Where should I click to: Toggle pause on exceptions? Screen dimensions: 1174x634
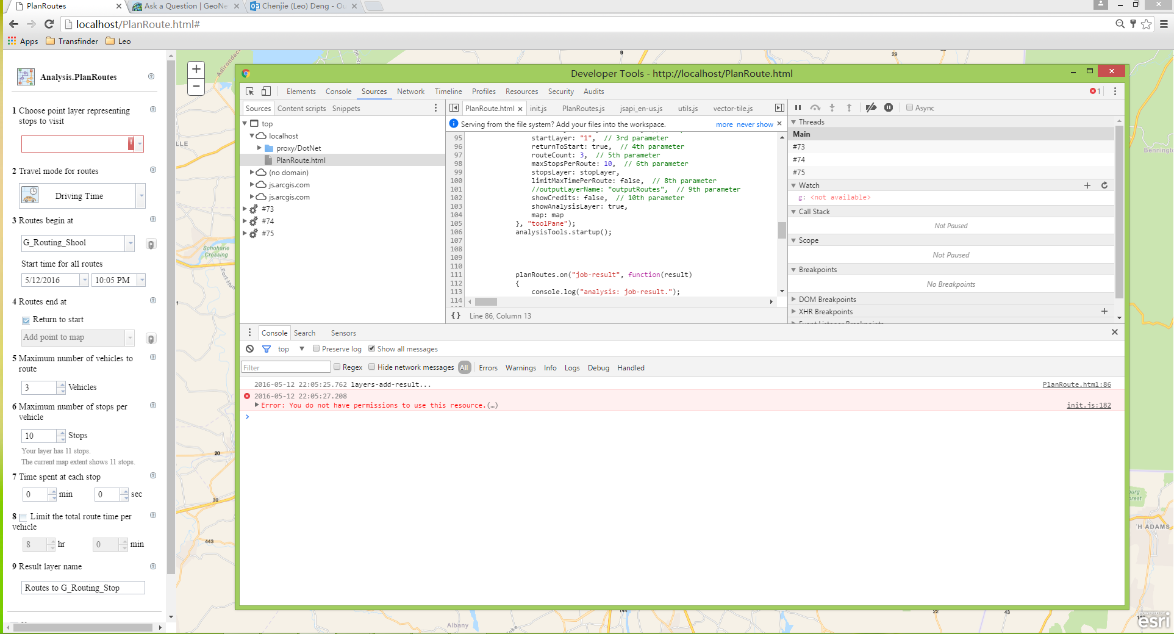point(889,108)
